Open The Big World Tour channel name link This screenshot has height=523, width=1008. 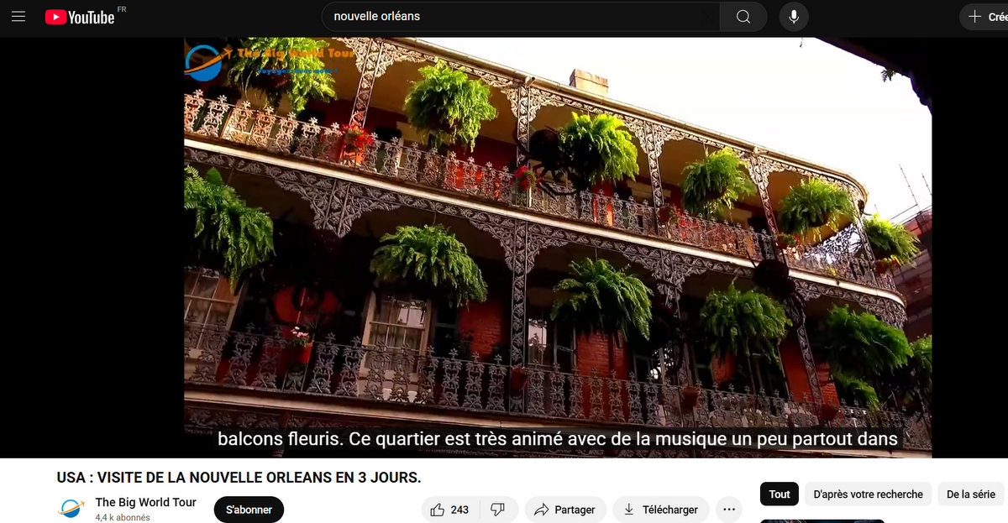tap(145, 502)
